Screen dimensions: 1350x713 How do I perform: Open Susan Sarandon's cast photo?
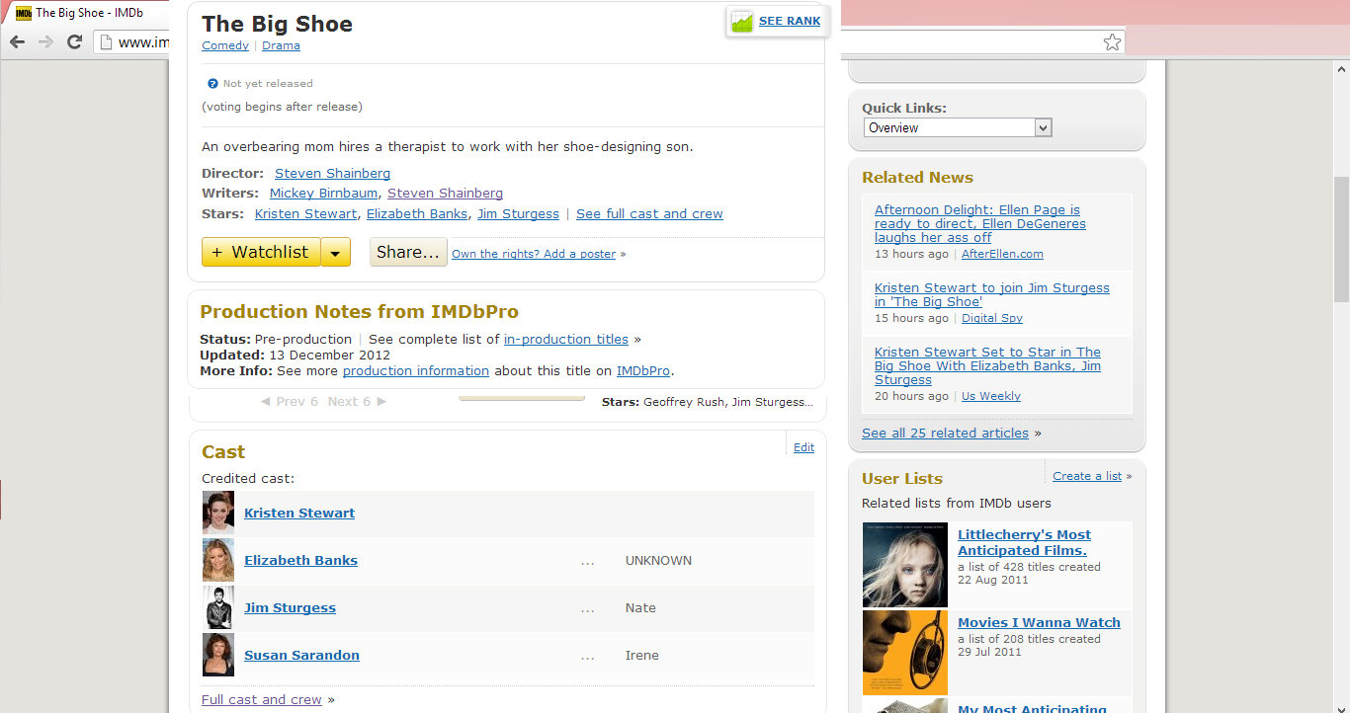[x=218, y=656]
